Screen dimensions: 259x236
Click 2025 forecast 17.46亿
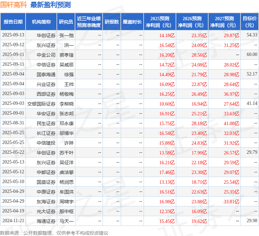[167, 172]
